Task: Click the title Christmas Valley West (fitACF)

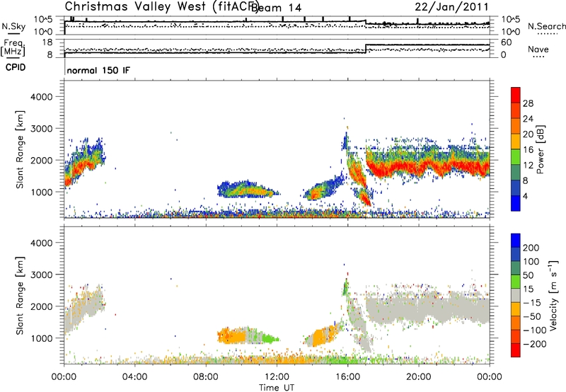Action: coord(162,6)
